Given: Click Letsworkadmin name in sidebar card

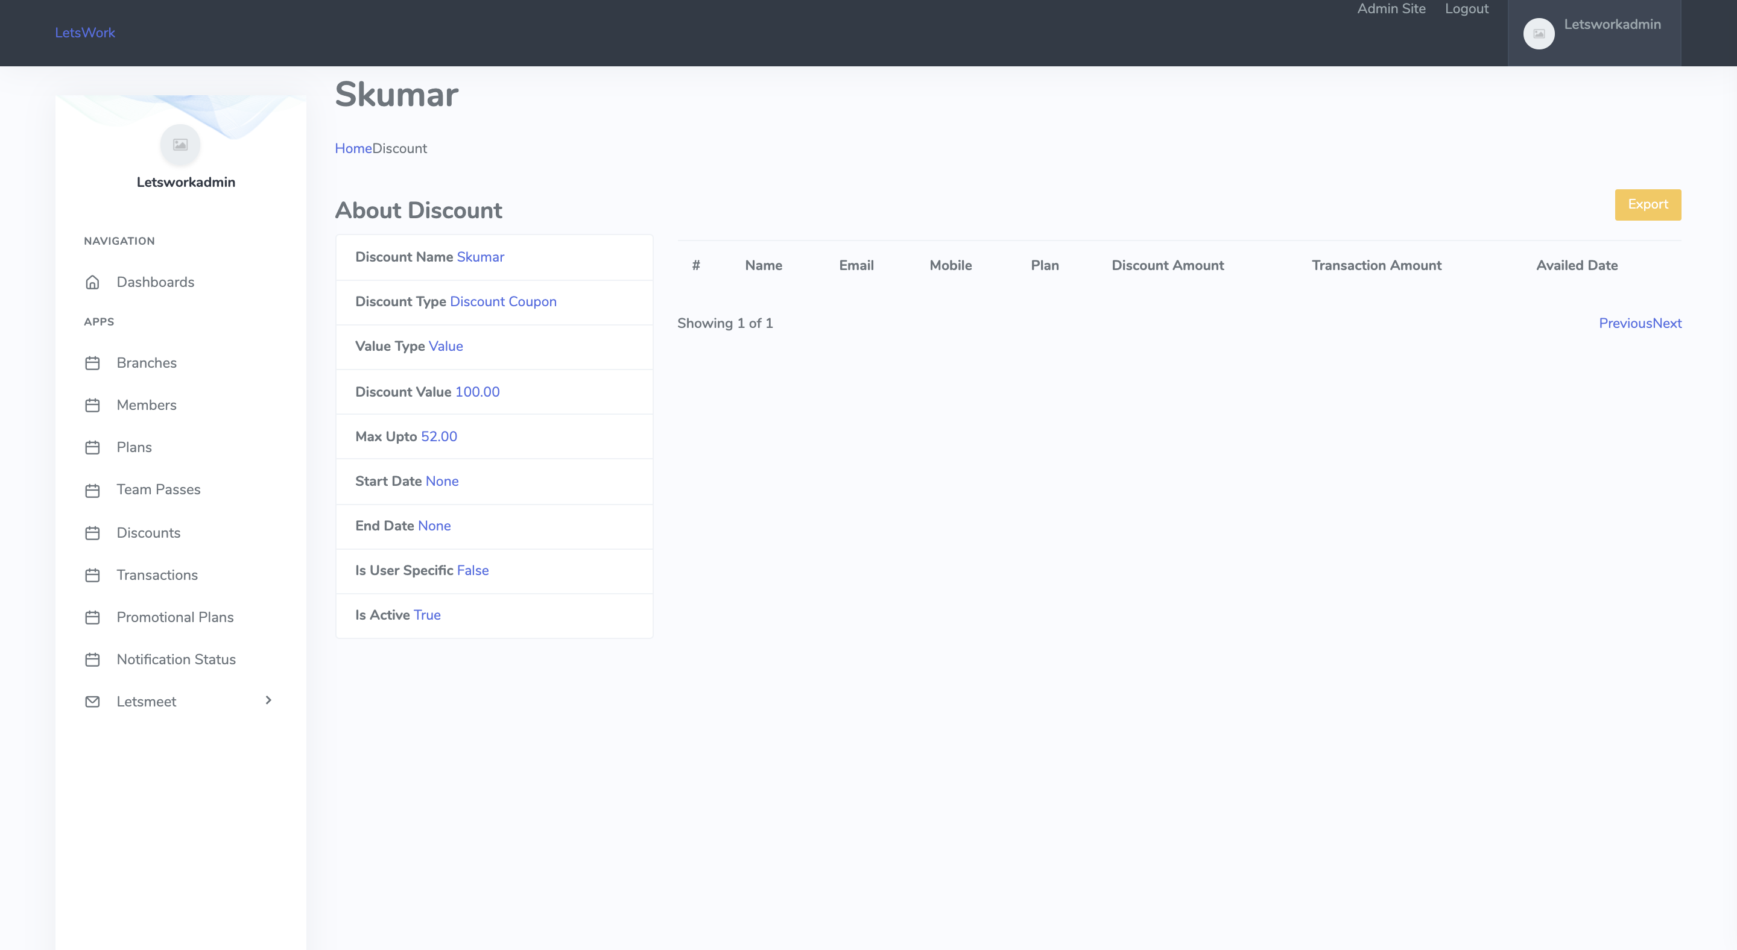Looking at the screenshot, I should 186,183.
